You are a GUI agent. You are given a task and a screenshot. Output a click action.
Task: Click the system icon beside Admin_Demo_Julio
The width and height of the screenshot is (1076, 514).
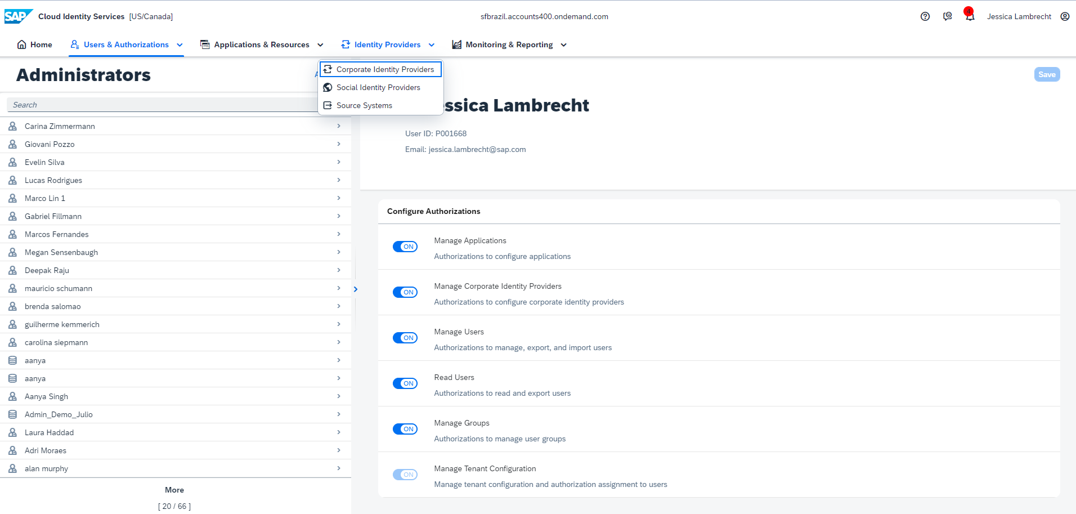(x=12, y=414)
